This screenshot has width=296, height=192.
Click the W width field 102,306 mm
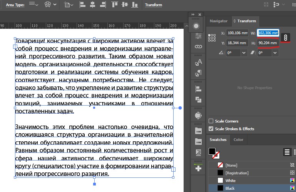(268, 33)
